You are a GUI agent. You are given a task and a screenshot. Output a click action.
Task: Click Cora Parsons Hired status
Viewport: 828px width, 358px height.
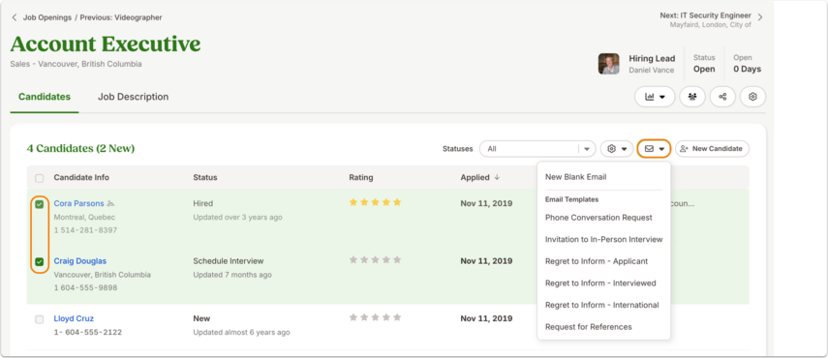pyautogui.click(x=202, y=203)
